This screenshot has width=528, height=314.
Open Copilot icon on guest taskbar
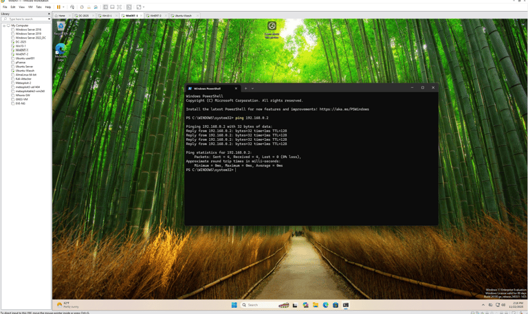click(305, 305)
